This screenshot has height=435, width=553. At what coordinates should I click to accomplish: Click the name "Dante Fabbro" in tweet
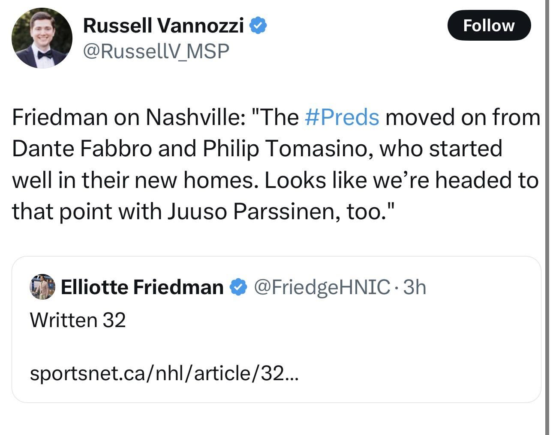(81, 149)
